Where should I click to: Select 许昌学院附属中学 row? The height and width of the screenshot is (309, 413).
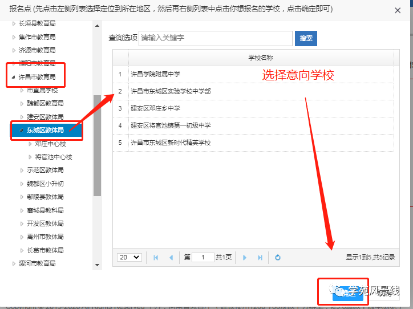tap(155, 74)
